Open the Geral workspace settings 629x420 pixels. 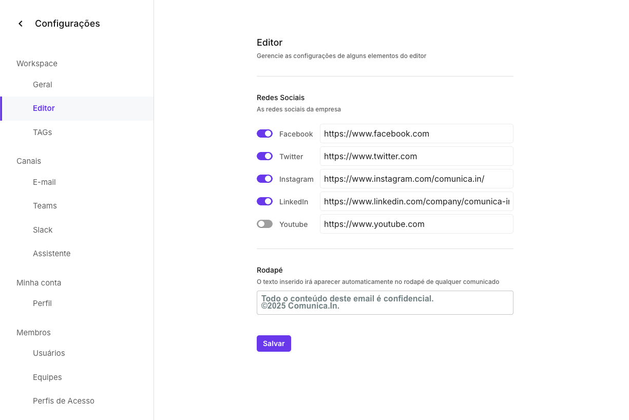coord(42,84)
